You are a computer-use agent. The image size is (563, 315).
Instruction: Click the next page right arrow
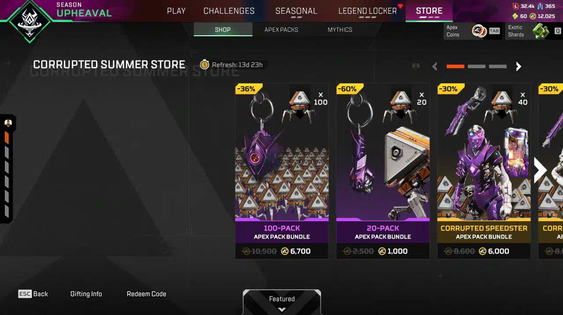519,67
